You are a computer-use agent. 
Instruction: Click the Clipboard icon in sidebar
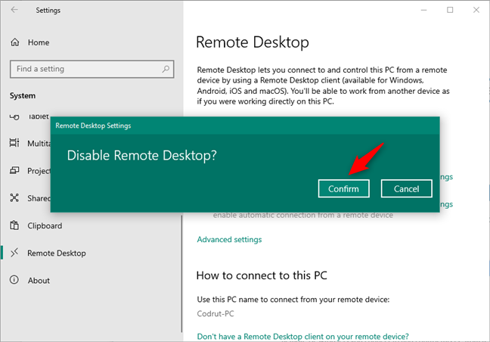(x=14, y=225)
